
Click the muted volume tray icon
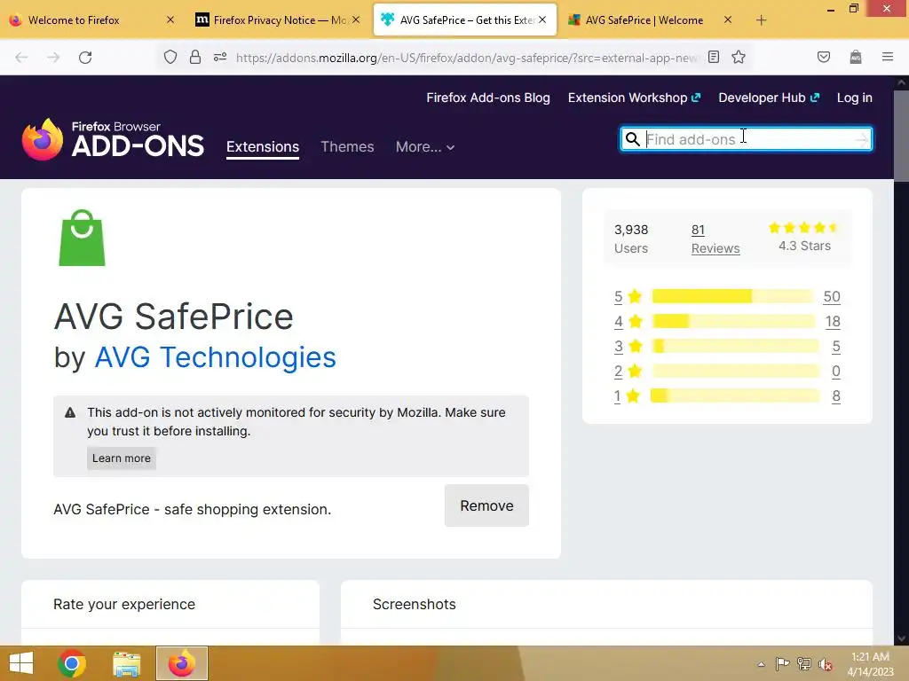[x=826, y=664]
